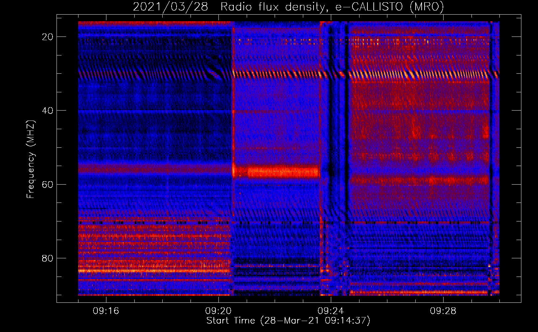Click the '20' frequency tick label
Image resolution: width=538 pixels, height=332 pixels.
click(x=48, y=37)
